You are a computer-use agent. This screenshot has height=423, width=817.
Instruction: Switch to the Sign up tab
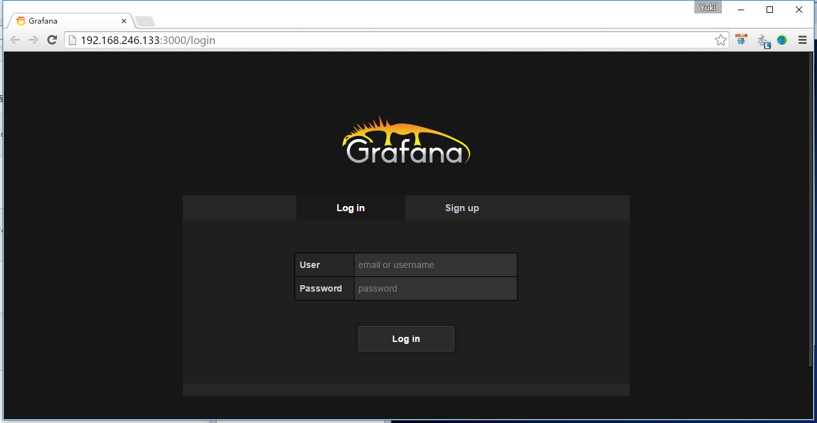point(462,208)
